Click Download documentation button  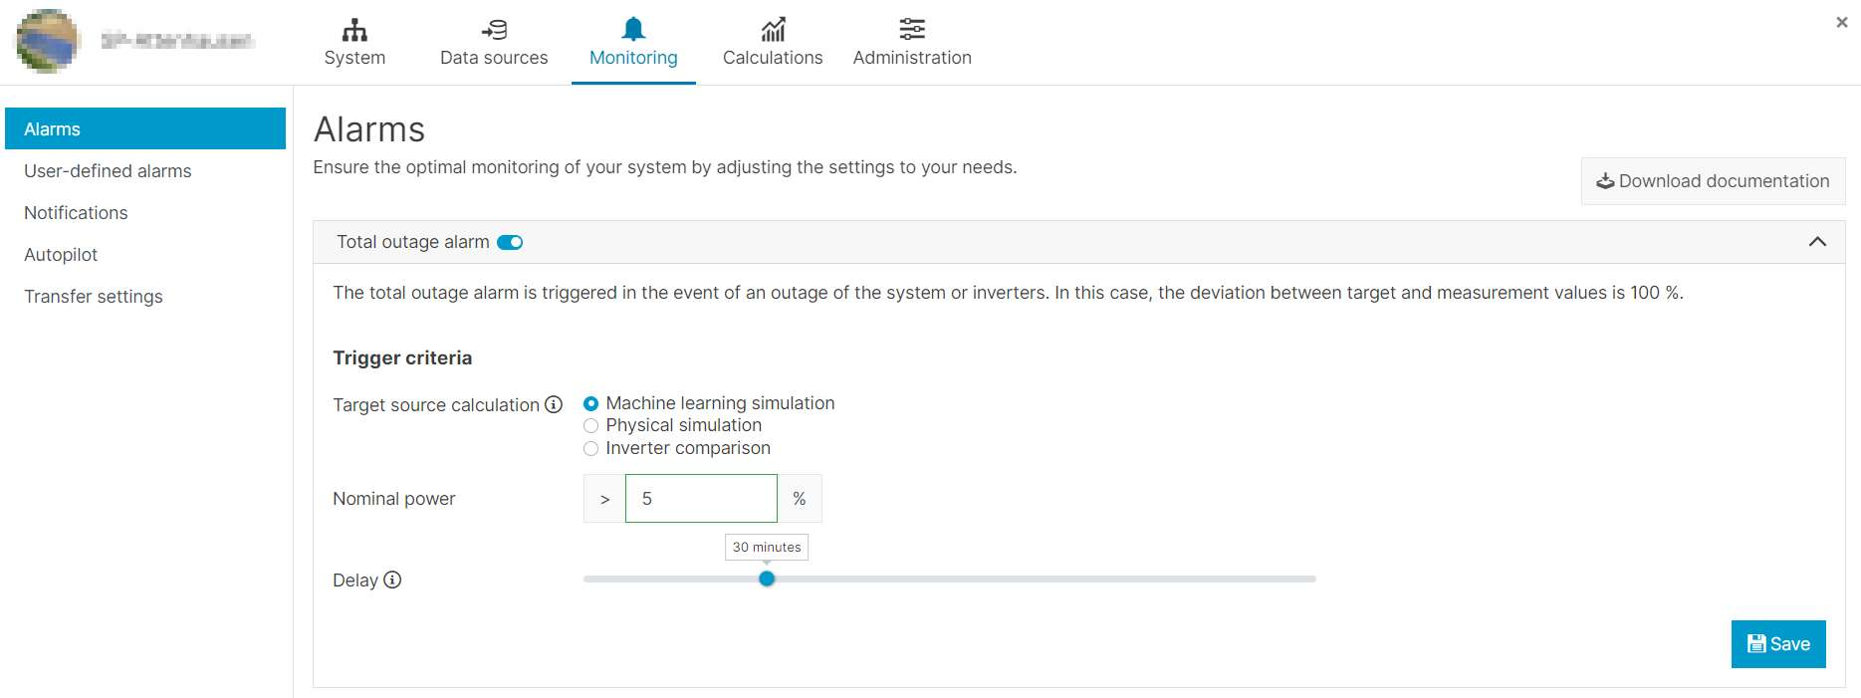[1713, 181]
